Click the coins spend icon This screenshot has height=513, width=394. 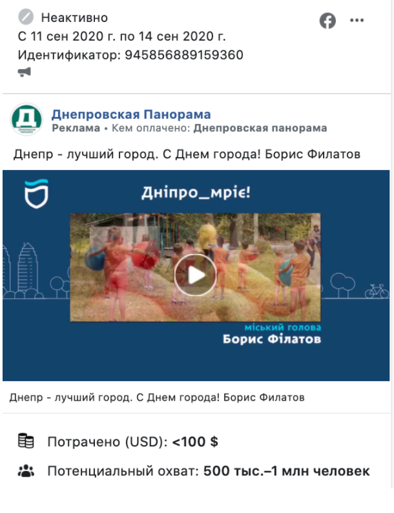coord(26,441)
